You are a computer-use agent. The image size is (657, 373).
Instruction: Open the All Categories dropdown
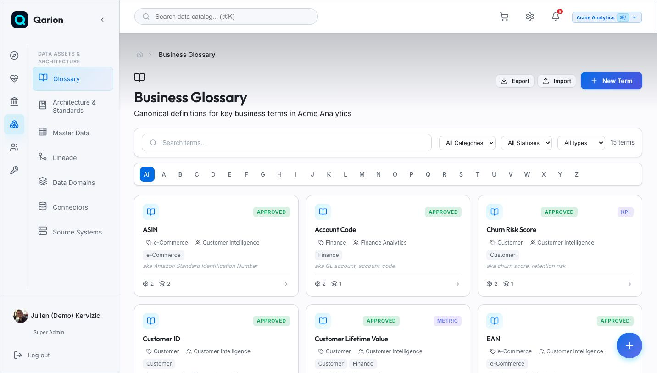pyautogui.click(x=467, y=143)
